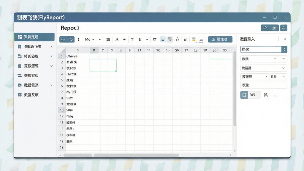This screenshot has height=171, width=304.
Task: Toggle the right-align button next to it
Action: (170, 39)
